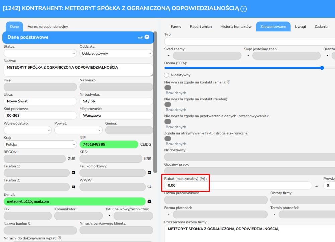Open the Oddziały dropdown
This screenshot has width=335, height=242.
(x=116, y=53)
